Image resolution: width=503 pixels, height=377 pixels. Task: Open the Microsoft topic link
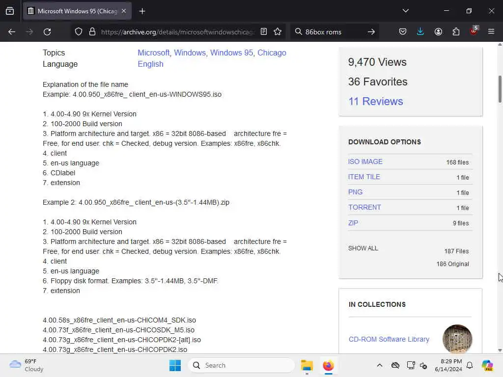[153, 53]
